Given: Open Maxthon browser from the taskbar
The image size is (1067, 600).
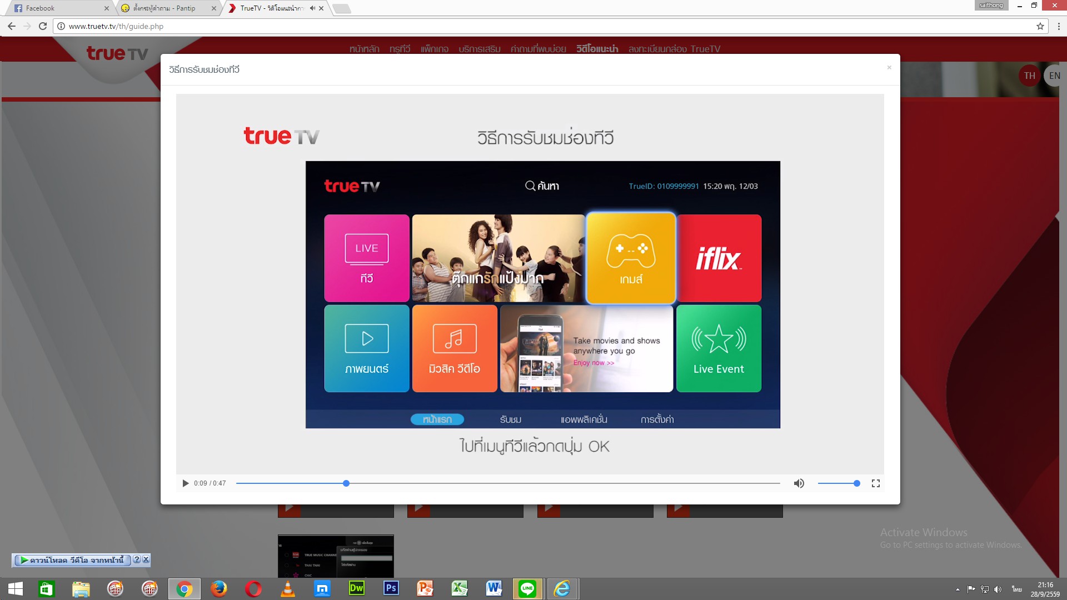Looking at the screenshot, I should (x=322, y=589).
